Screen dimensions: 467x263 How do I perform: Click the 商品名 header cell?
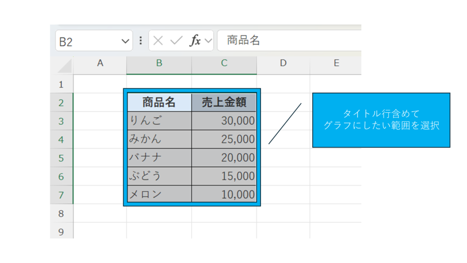point(159,102)
